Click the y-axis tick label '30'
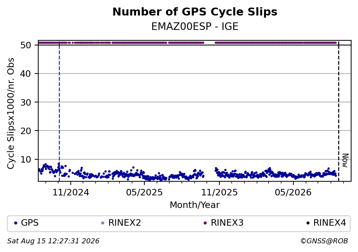The image size is (358, 252). point(26,102)
